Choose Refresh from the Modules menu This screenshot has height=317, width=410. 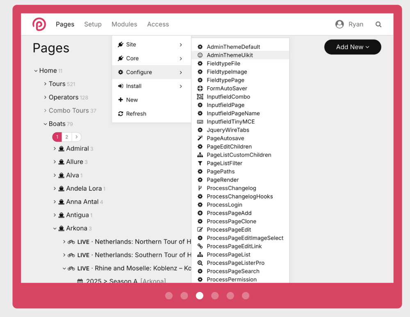click(136, 114)
